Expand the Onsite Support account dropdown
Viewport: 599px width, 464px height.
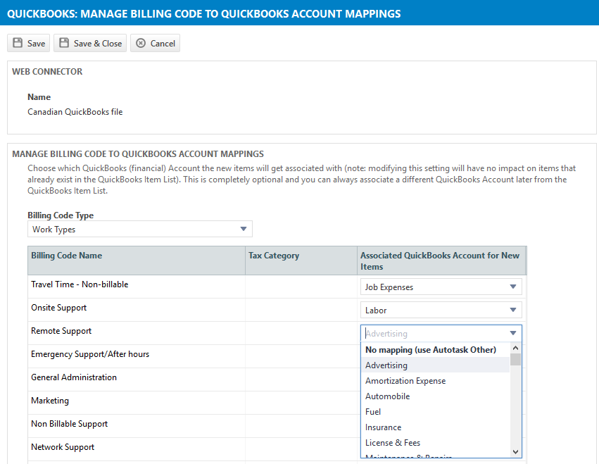(441, 310)
